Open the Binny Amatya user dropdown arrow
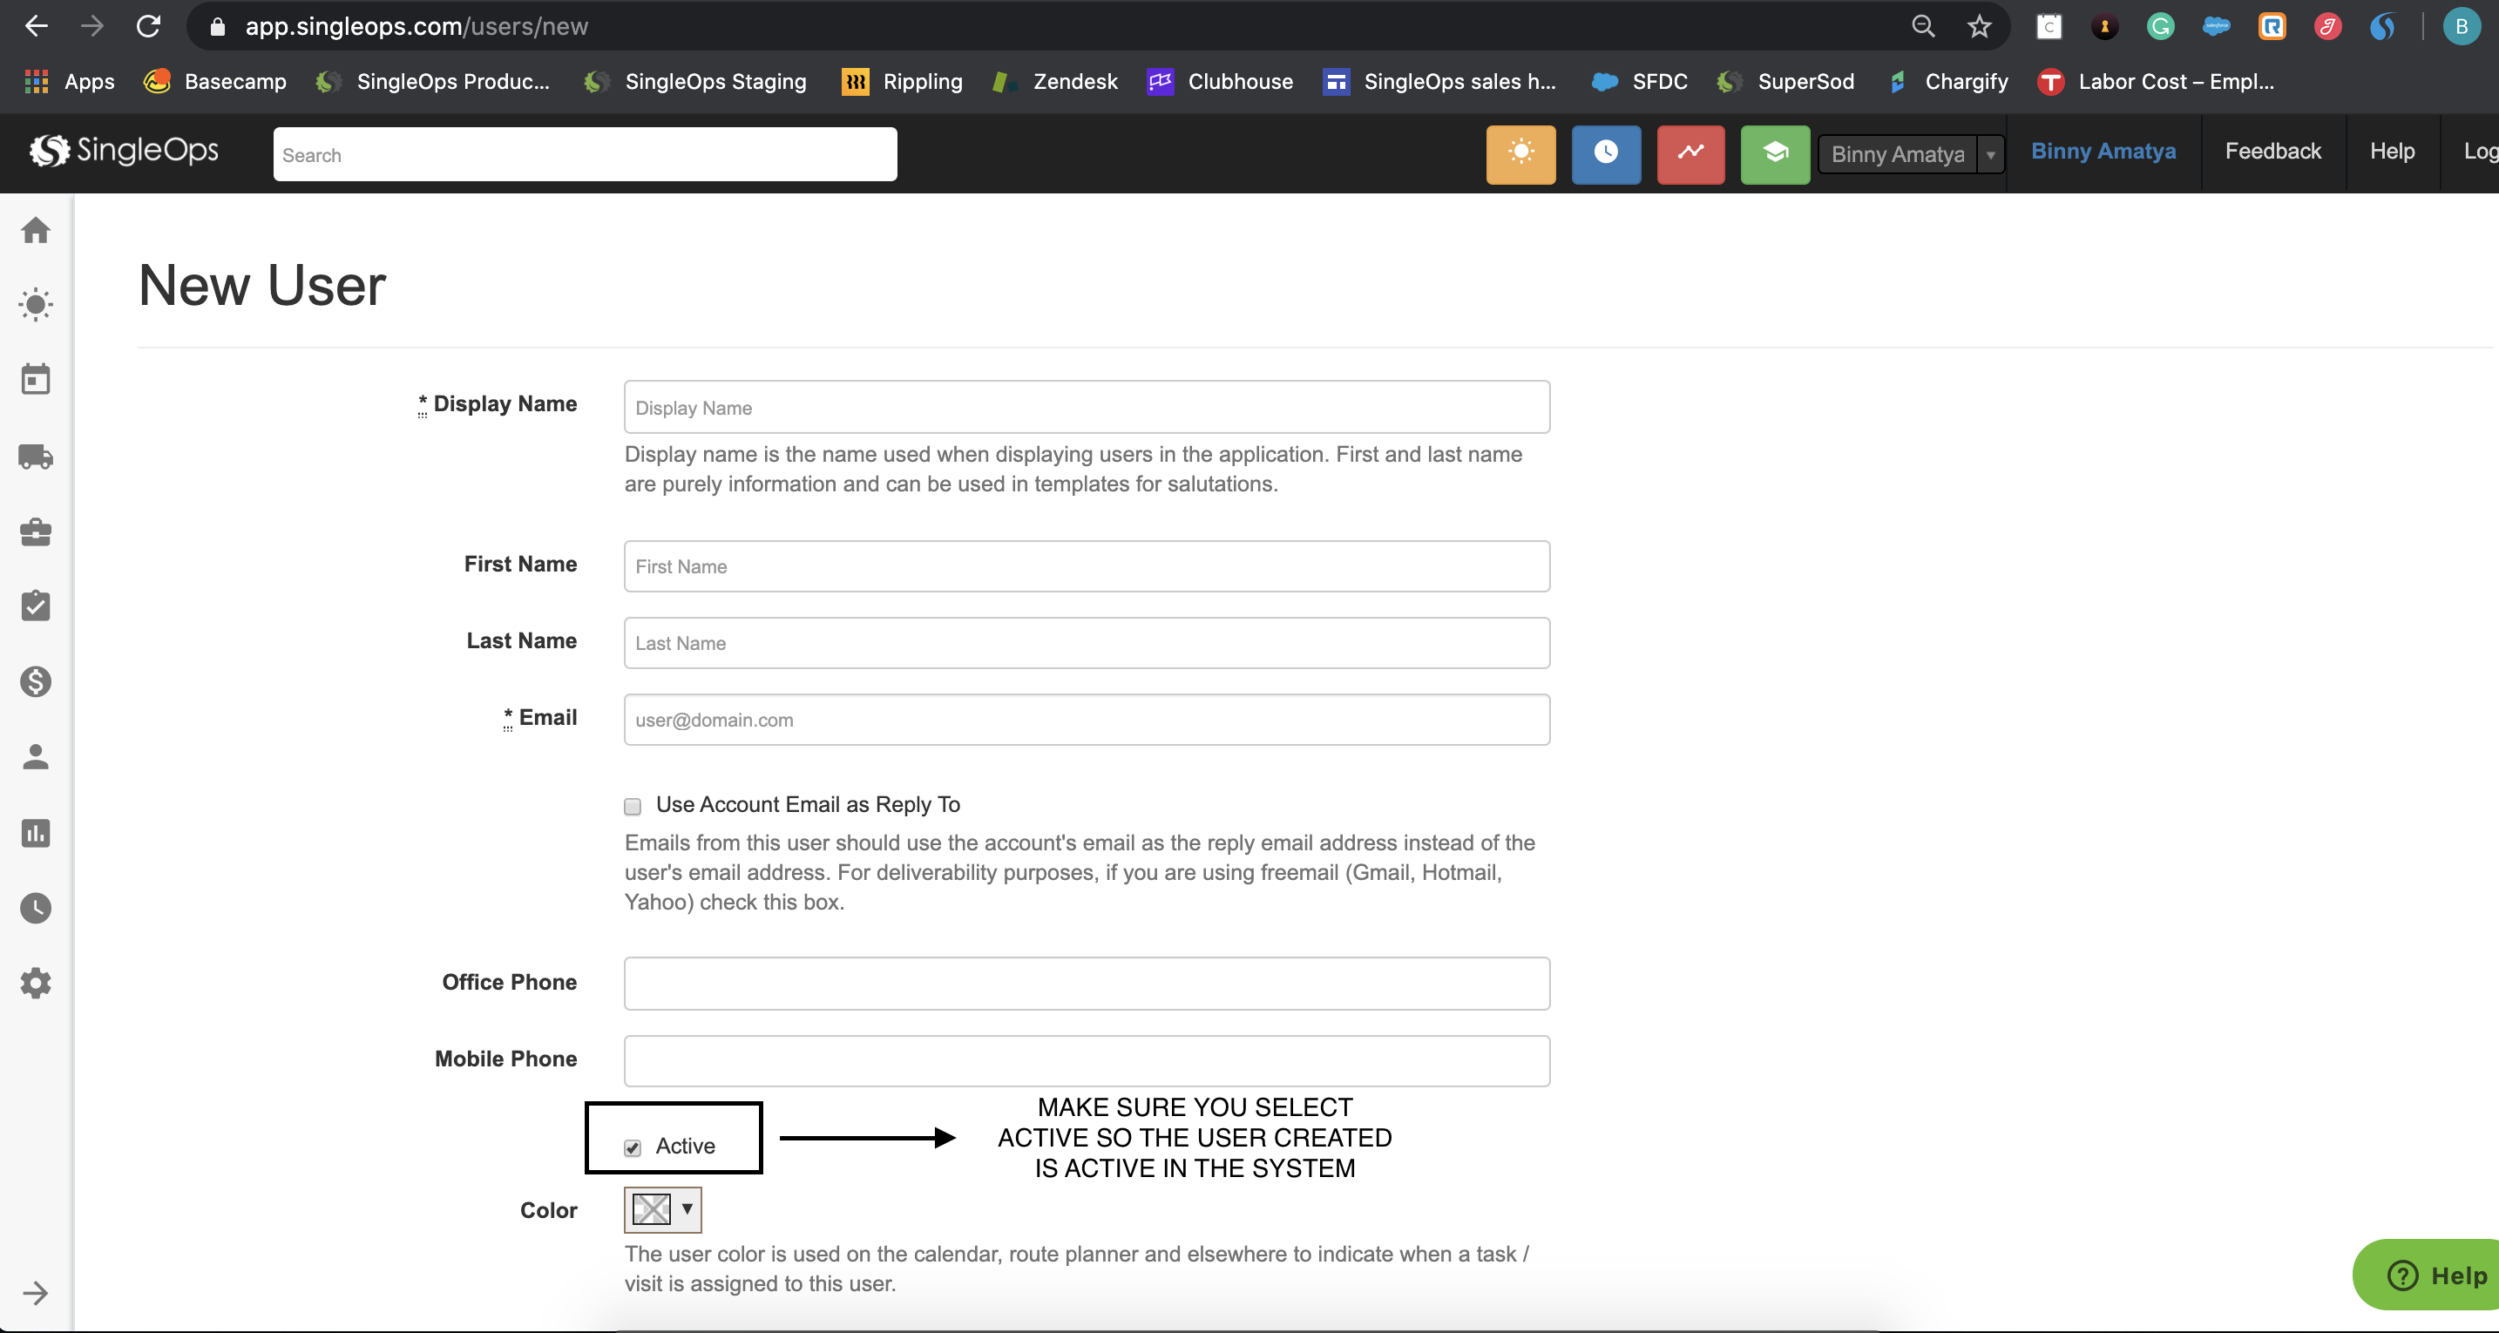The image size is (2499, 1333). [x=1991, y=154]
